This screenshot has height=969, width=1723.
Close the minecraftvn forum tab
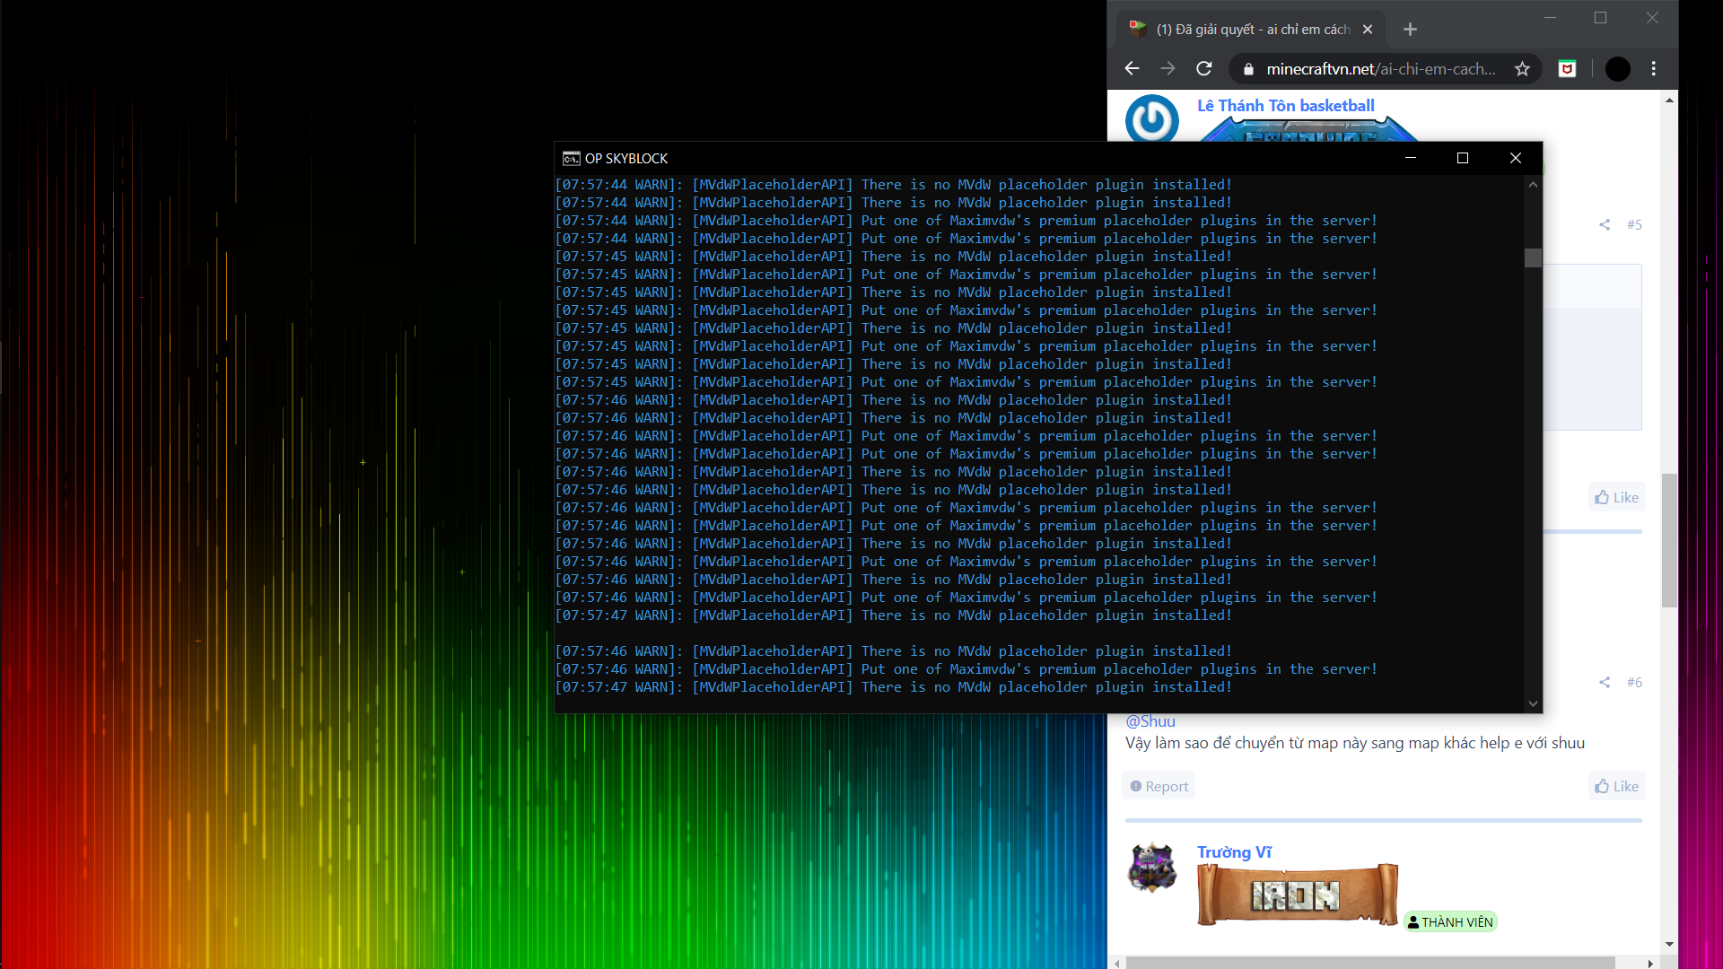coord(1368,30)
